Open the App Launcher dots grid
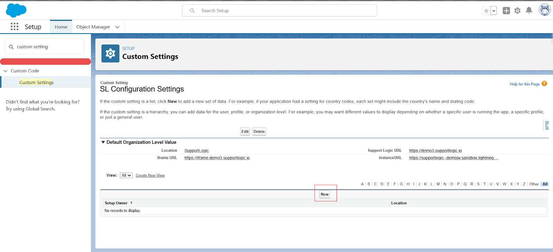 pos(15,27)
